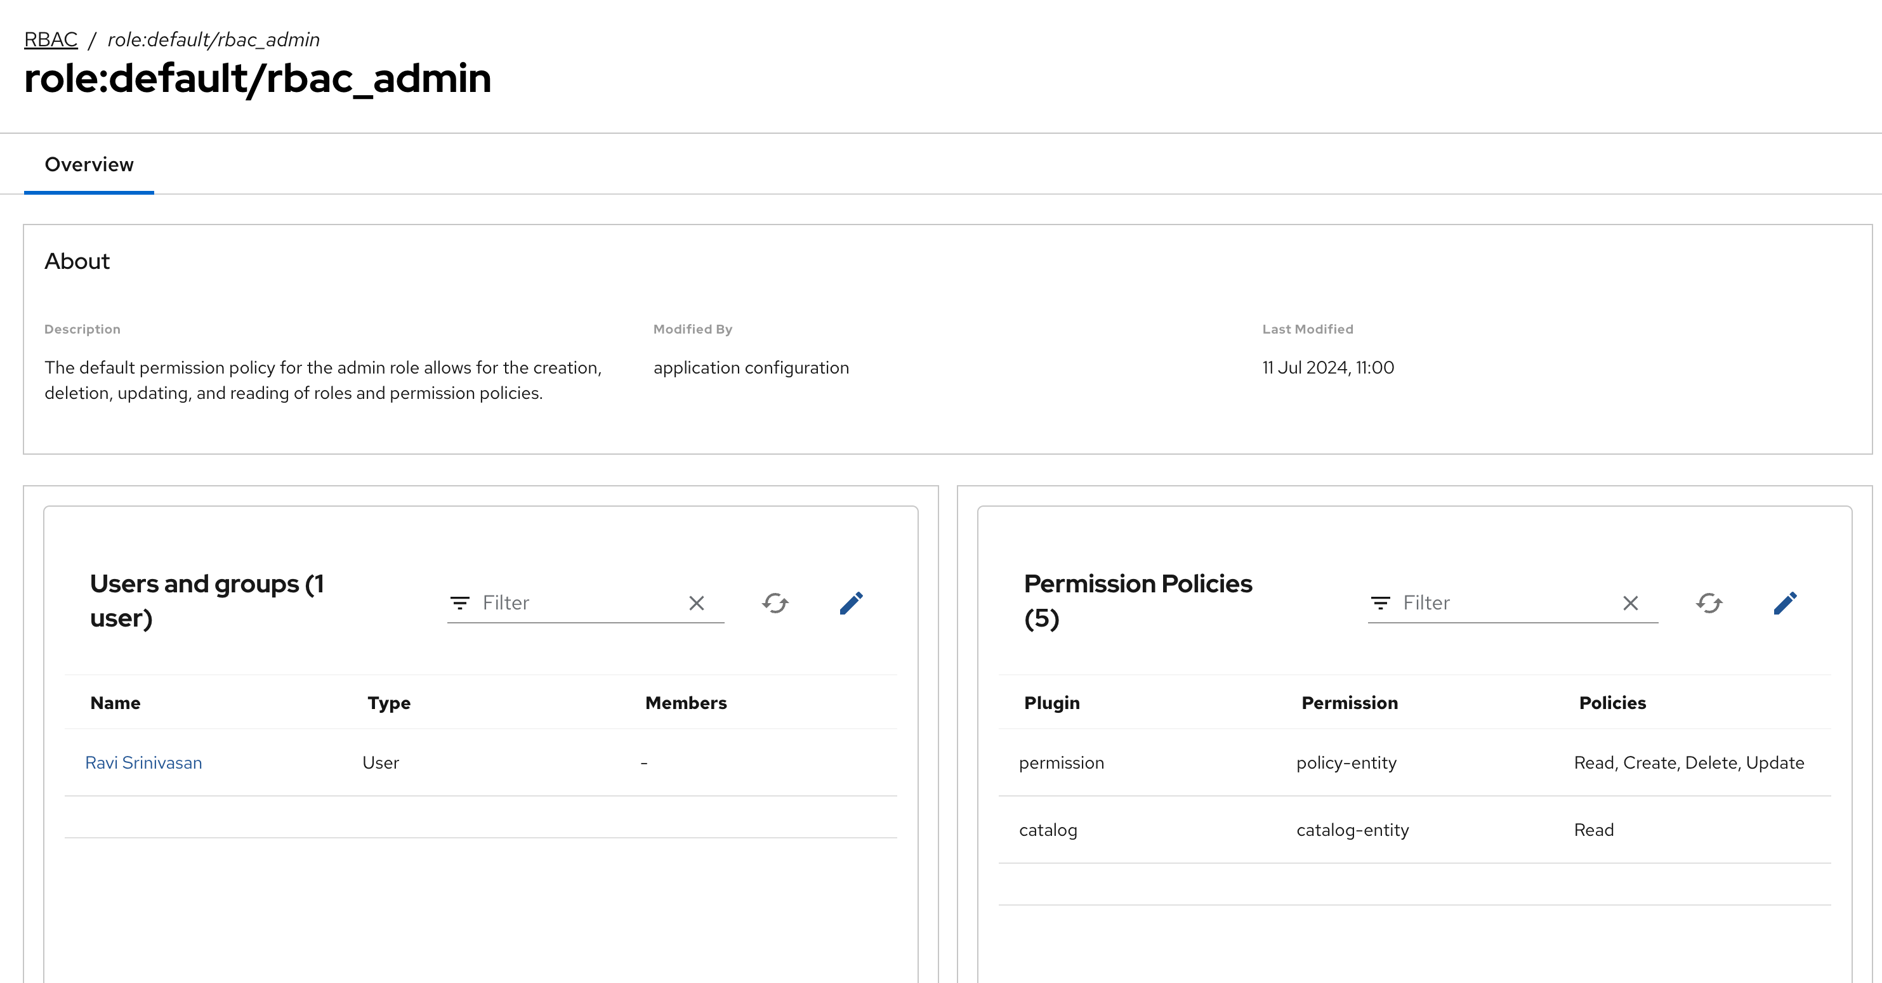1882x983 pixels.
Task: Sort by Policies column header
Action: (1612, 703)
